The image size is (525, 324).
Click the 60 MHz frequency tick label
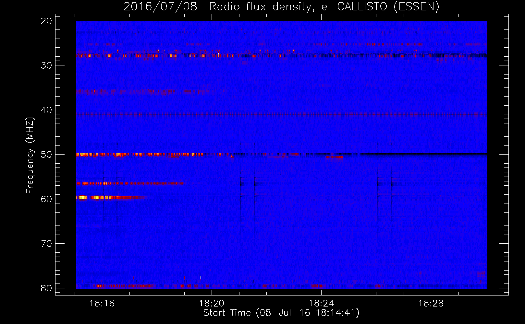(x=47, y=199)
